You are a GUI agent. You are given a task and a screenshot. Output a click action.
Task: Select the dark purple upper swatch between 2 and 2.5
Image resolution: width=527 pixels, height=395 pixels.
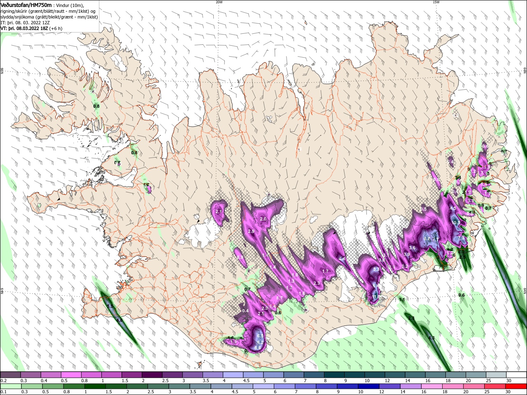[x=152, y=374]
